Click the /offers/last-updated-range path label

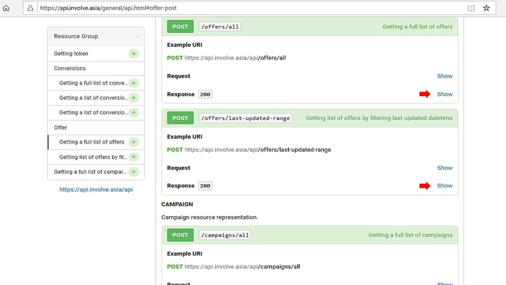pos(245,118)
